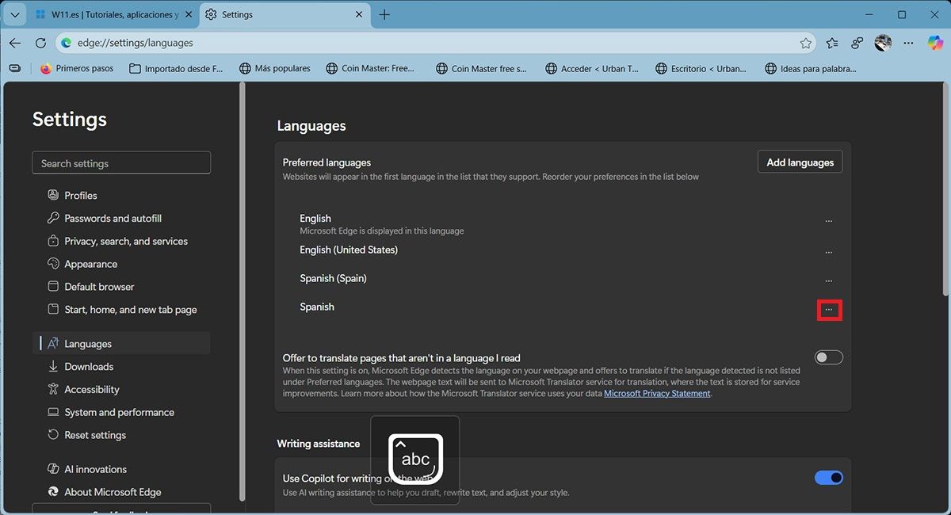Reload the page with the refresh icon
This screenshot has width=951, height=515.
coord(40,43)
